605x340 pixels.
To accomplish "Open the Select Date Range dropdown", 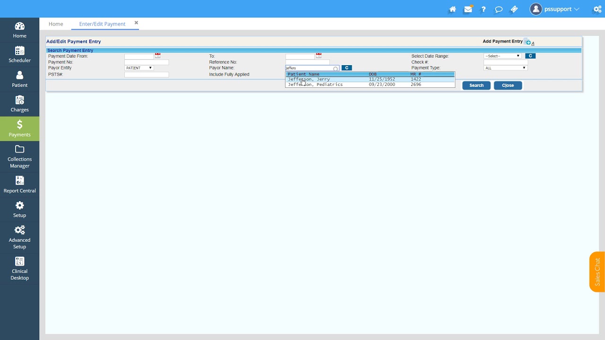I will 502,56.
